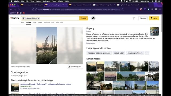Open first similar image in top row
The image size is (171, 96).
pyautogui.click(x=91, y=66)
